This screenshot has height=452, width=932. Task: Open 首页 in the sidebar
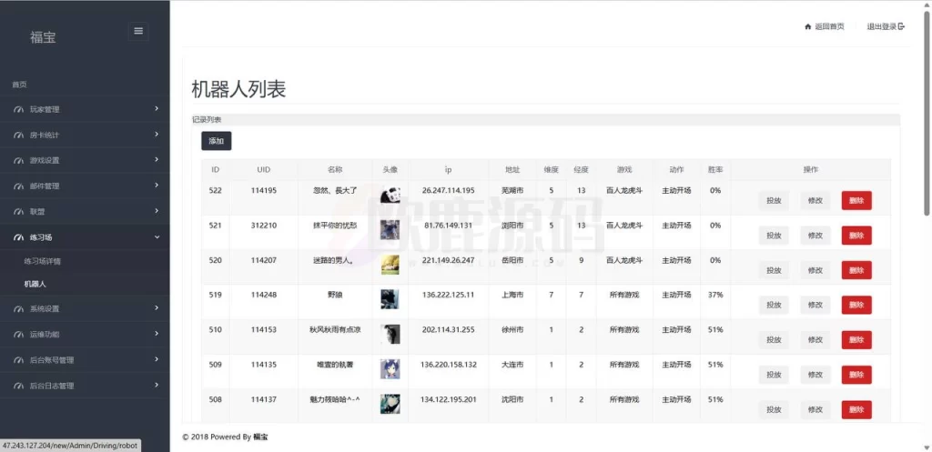coord(20,85)
